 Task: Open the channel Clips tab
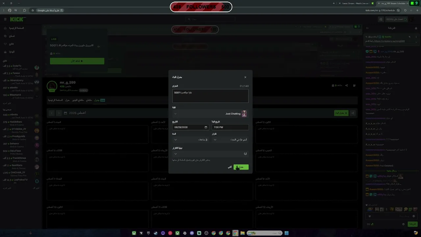(89, 100)
